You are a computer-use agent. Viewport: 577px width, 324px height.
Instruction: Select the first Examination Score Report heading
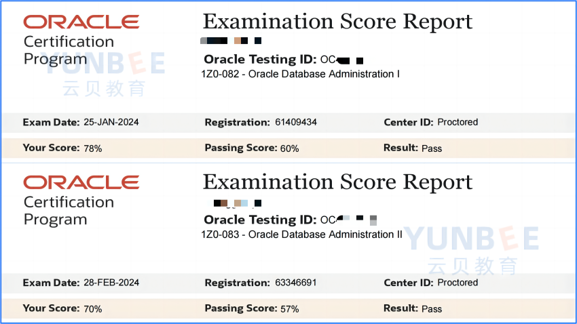[337, 22]
